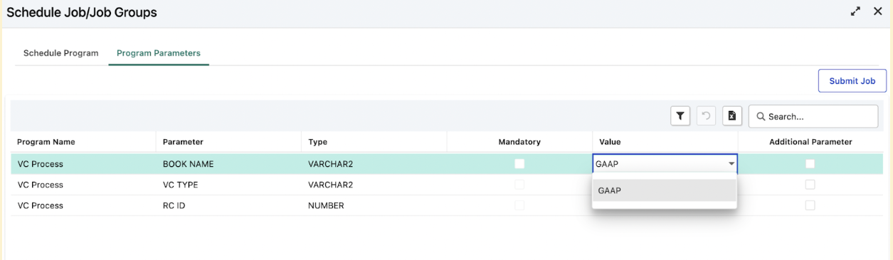Export grid using the Excel icon

click(x=732, y=116)
